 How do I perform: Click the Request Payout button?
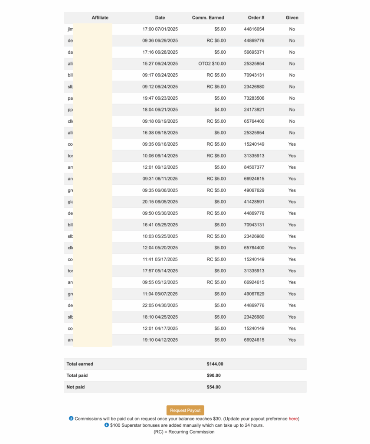185,410
